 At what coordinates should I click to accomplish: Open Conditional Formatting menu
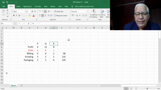click(94, 13)
